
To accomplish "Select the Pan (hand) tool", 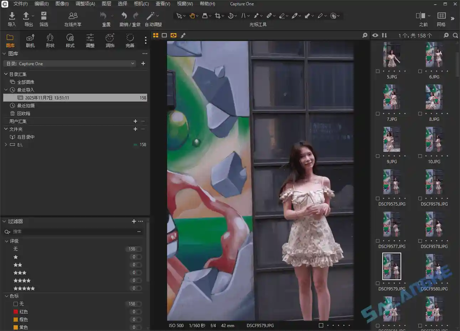I will (192, 16).
